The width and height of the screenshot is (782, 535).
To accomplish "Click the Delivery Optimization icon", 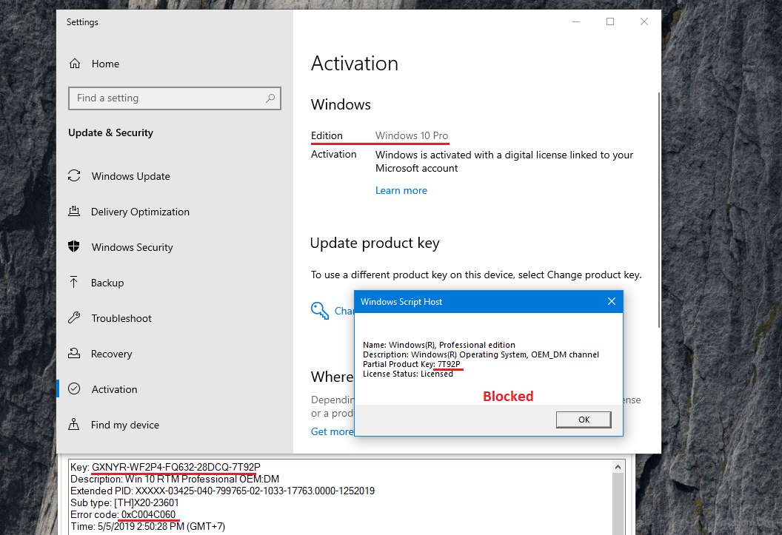I will click(x=74, y=211).
